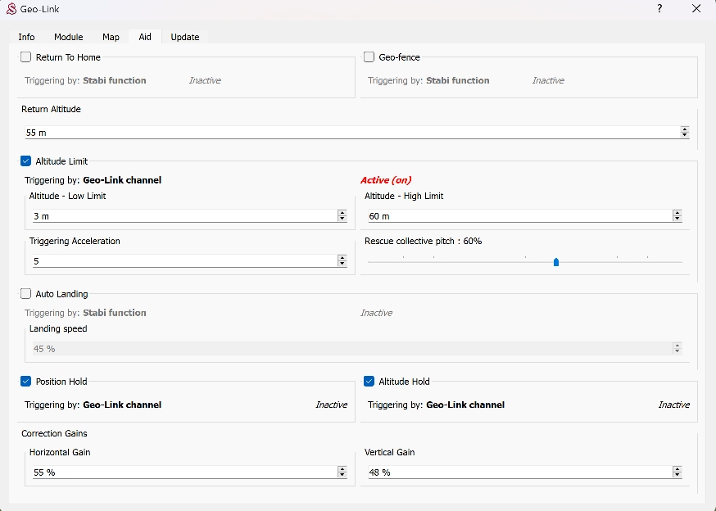Click the Triggering Acceleration stepper arrows
The image size is (716, 511).
coord(342,261)
